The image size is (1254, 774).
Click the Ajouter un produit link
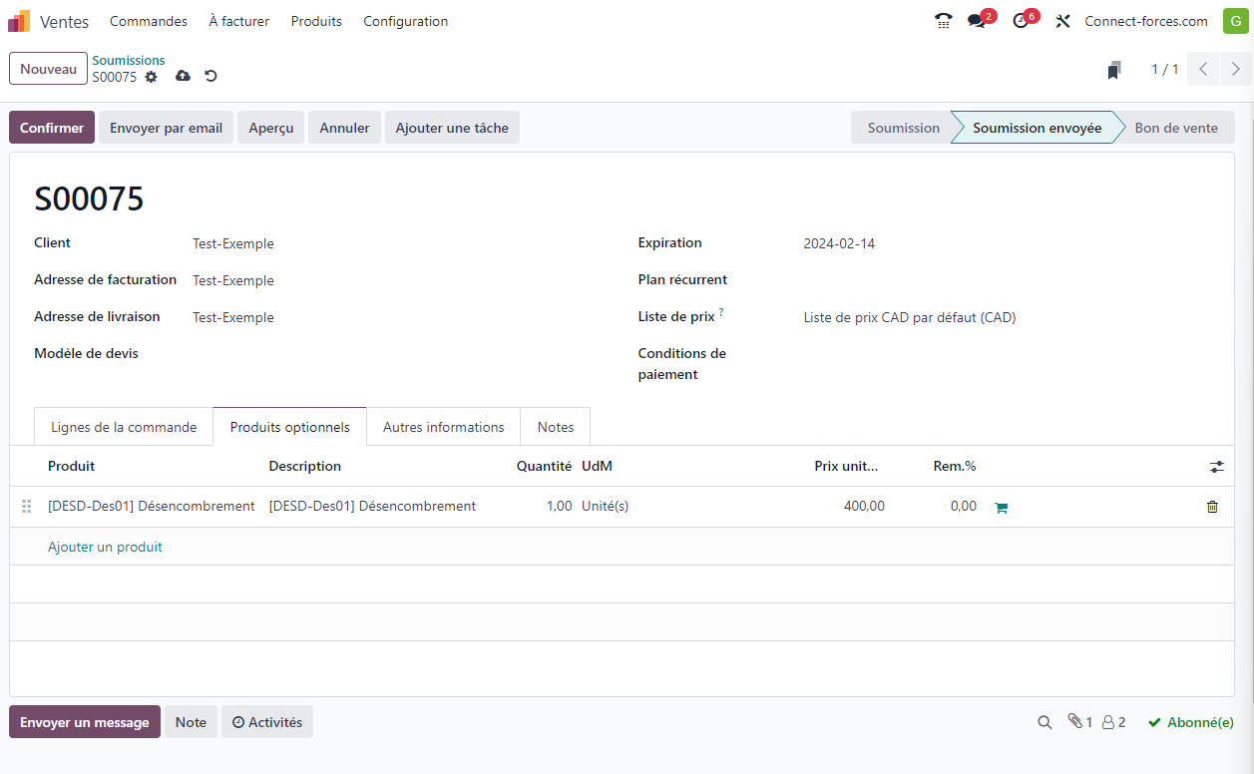105,547
